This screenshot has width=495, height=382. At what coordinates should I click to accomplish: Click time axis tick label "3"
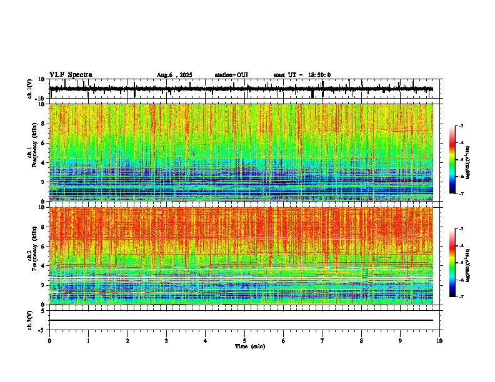click(x=167, y=341)
